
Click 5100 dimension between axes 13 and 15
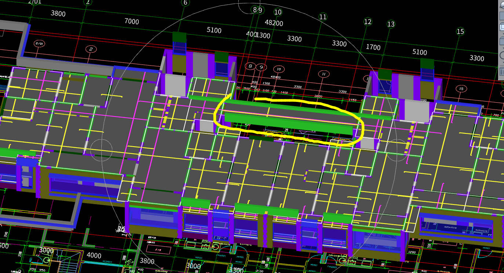click(x=420, y=52)
